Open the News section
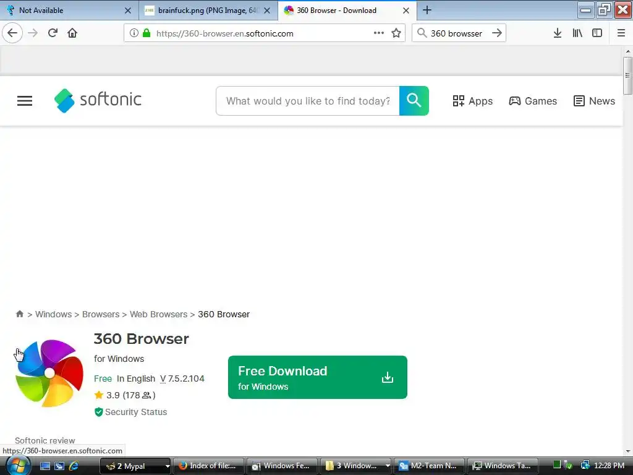Viewport: 633px width, 475px height. tap(594, 101)
